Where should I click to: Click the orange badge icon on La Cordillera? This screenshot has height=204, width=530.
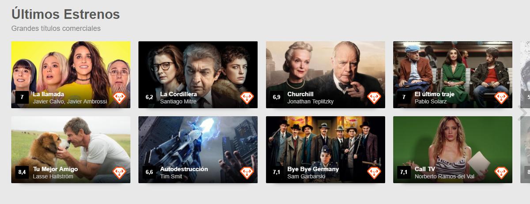point(247,98)
